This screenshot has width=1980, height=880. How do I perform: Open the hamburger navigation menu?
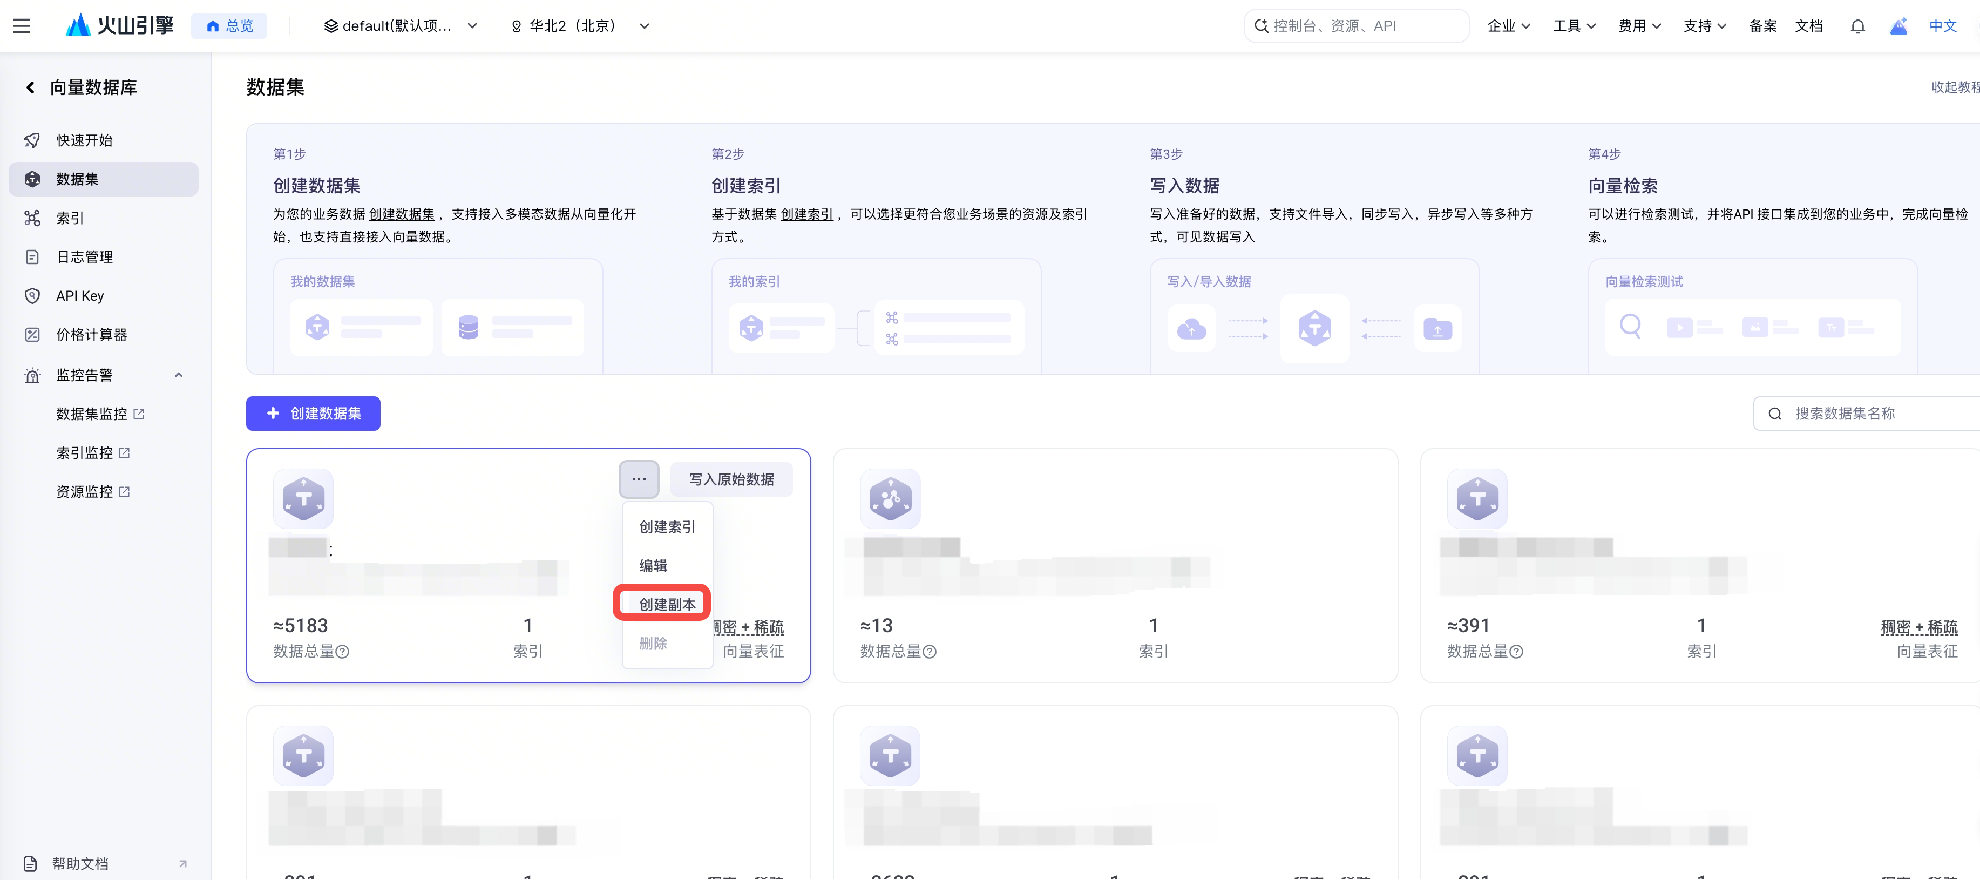point(22,26)
